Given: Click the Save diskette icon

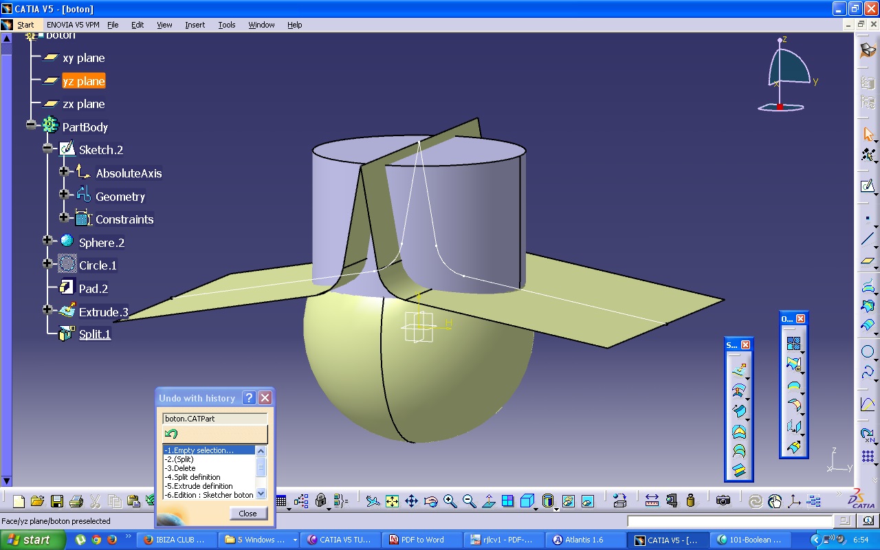Looking at the screenshot, I should [x=57, y=501].
